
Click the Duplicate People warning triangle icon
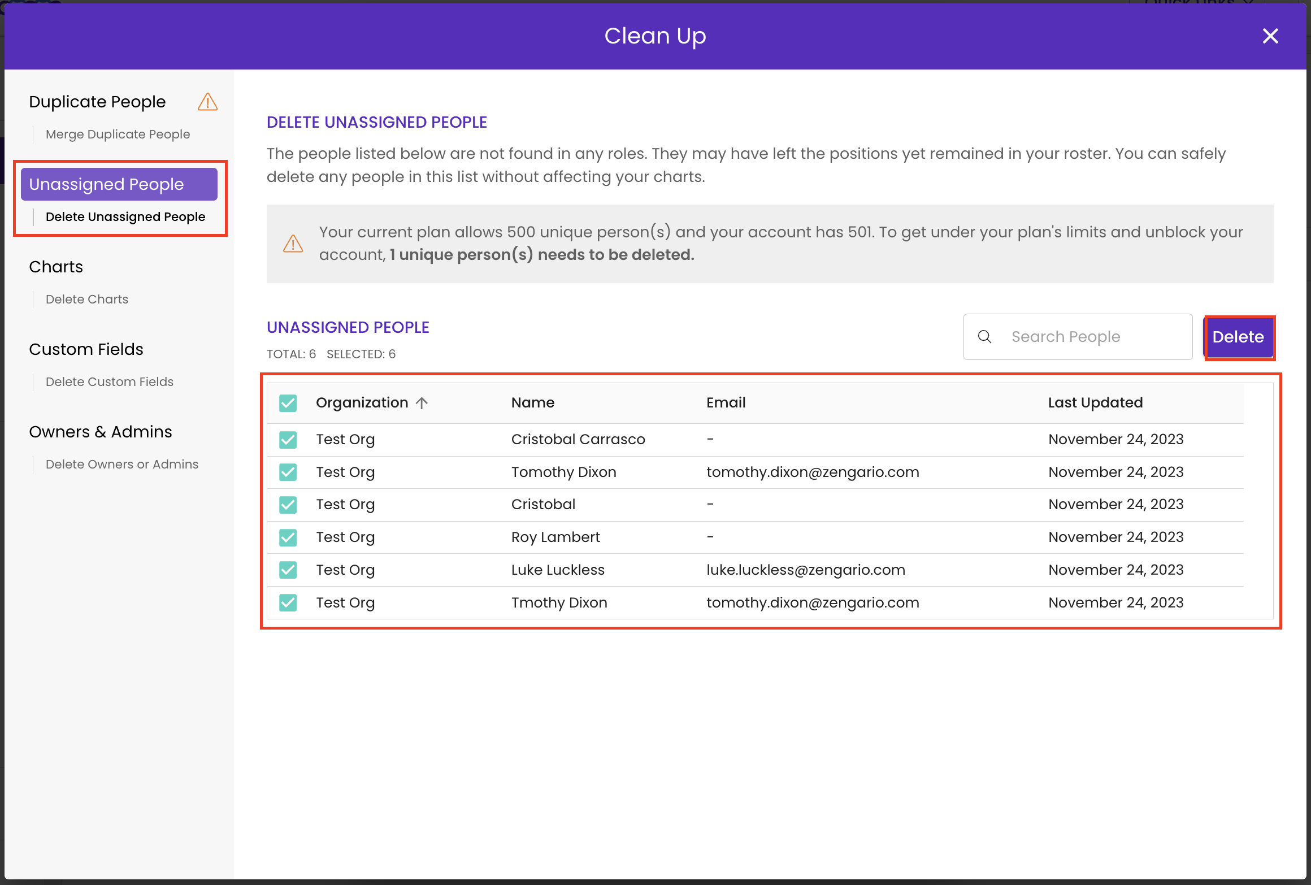(x=207, y=102)
